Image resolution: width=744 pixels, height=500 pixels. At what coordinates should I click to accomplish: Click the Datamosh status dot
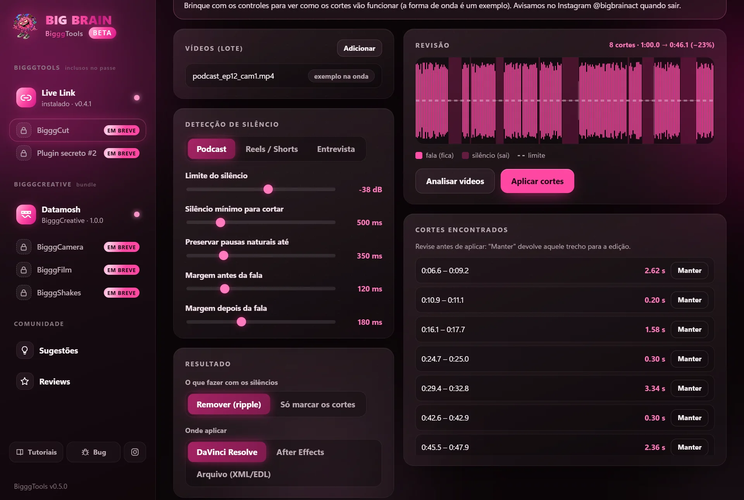137,214
